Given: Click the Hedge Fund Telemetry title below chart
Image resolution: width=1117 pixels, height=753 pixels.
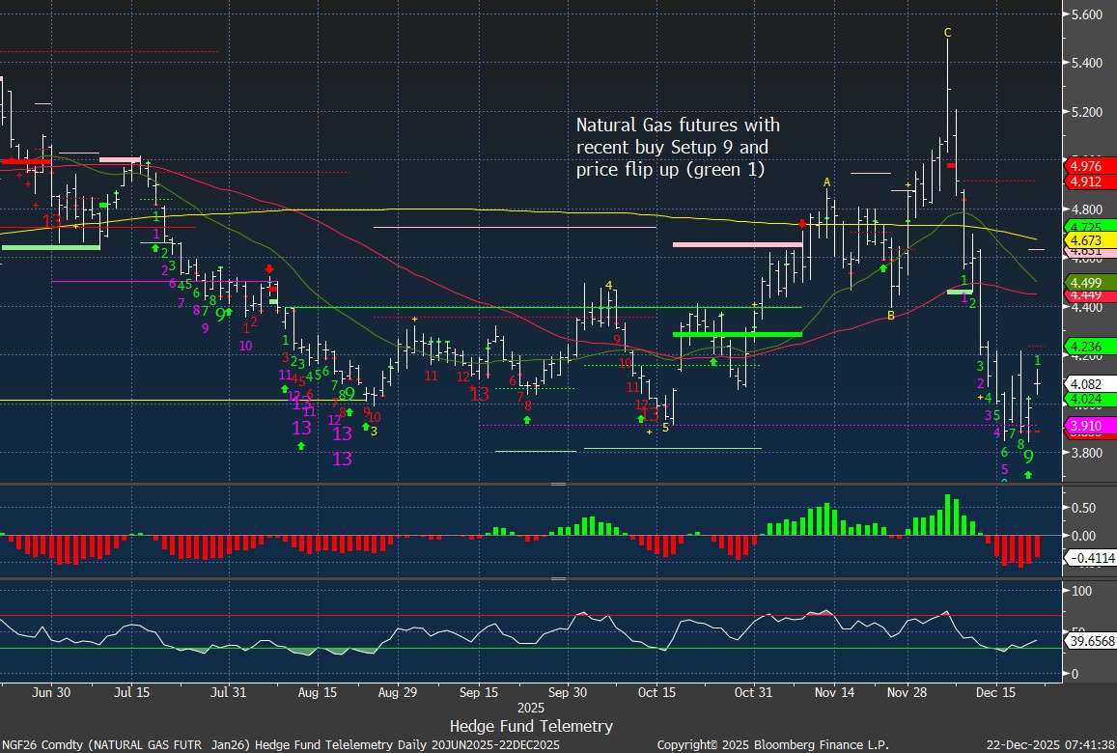Looking at the screenshot, I should (531, 726).
